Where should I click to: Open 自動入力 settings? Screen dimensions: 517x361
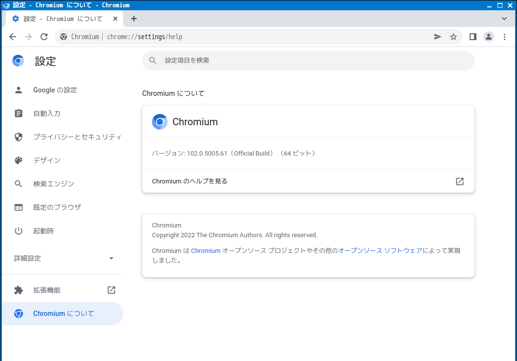[x=63, y=113]
